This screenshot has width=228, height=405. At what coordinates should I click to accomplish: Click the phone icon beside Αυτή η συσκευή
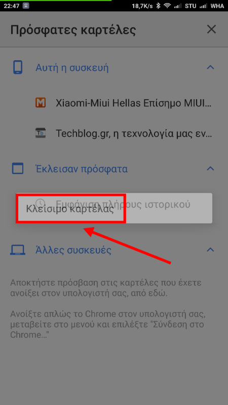click(18, 67)
